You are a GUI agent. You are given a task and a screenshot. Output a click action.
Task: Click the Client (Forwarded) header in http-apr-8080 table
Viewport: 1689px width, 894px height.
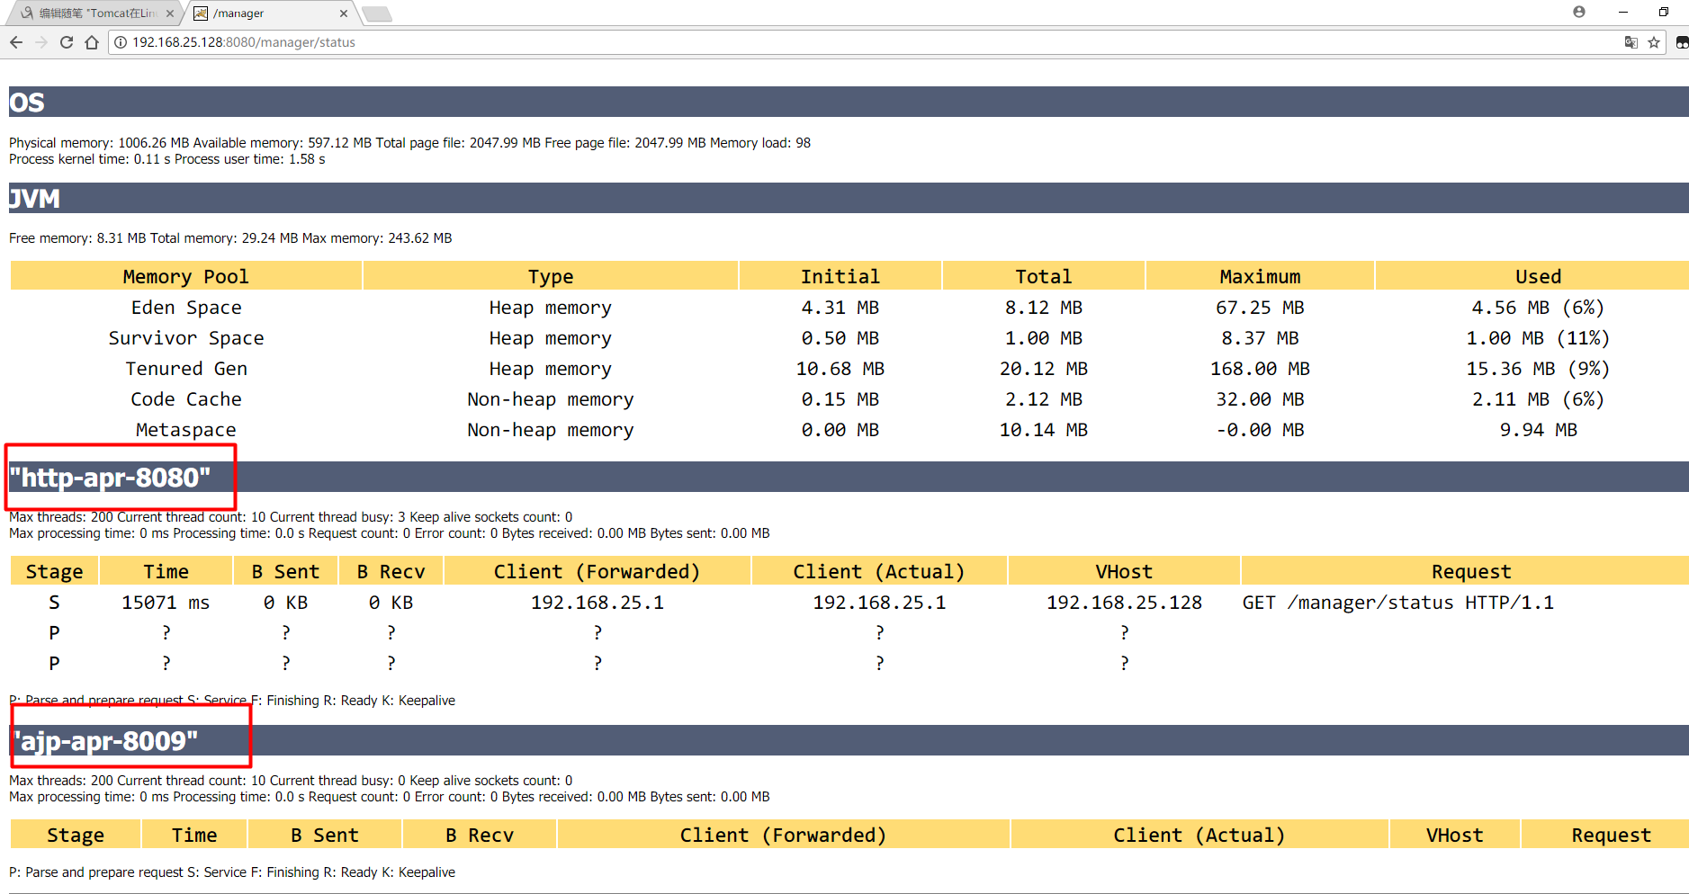point(597,571)
